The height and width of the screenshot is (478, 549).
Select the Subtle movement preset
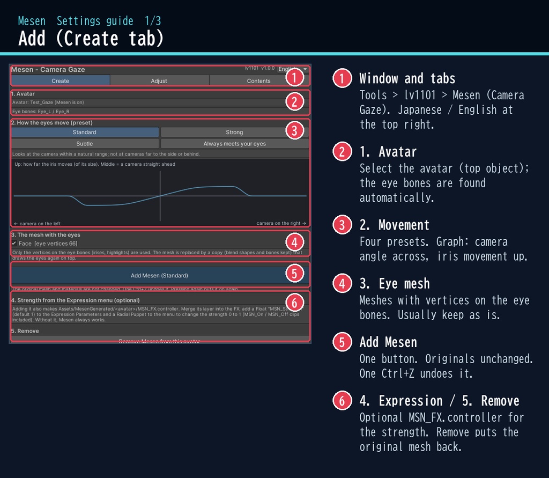click(x=85, y=144)
